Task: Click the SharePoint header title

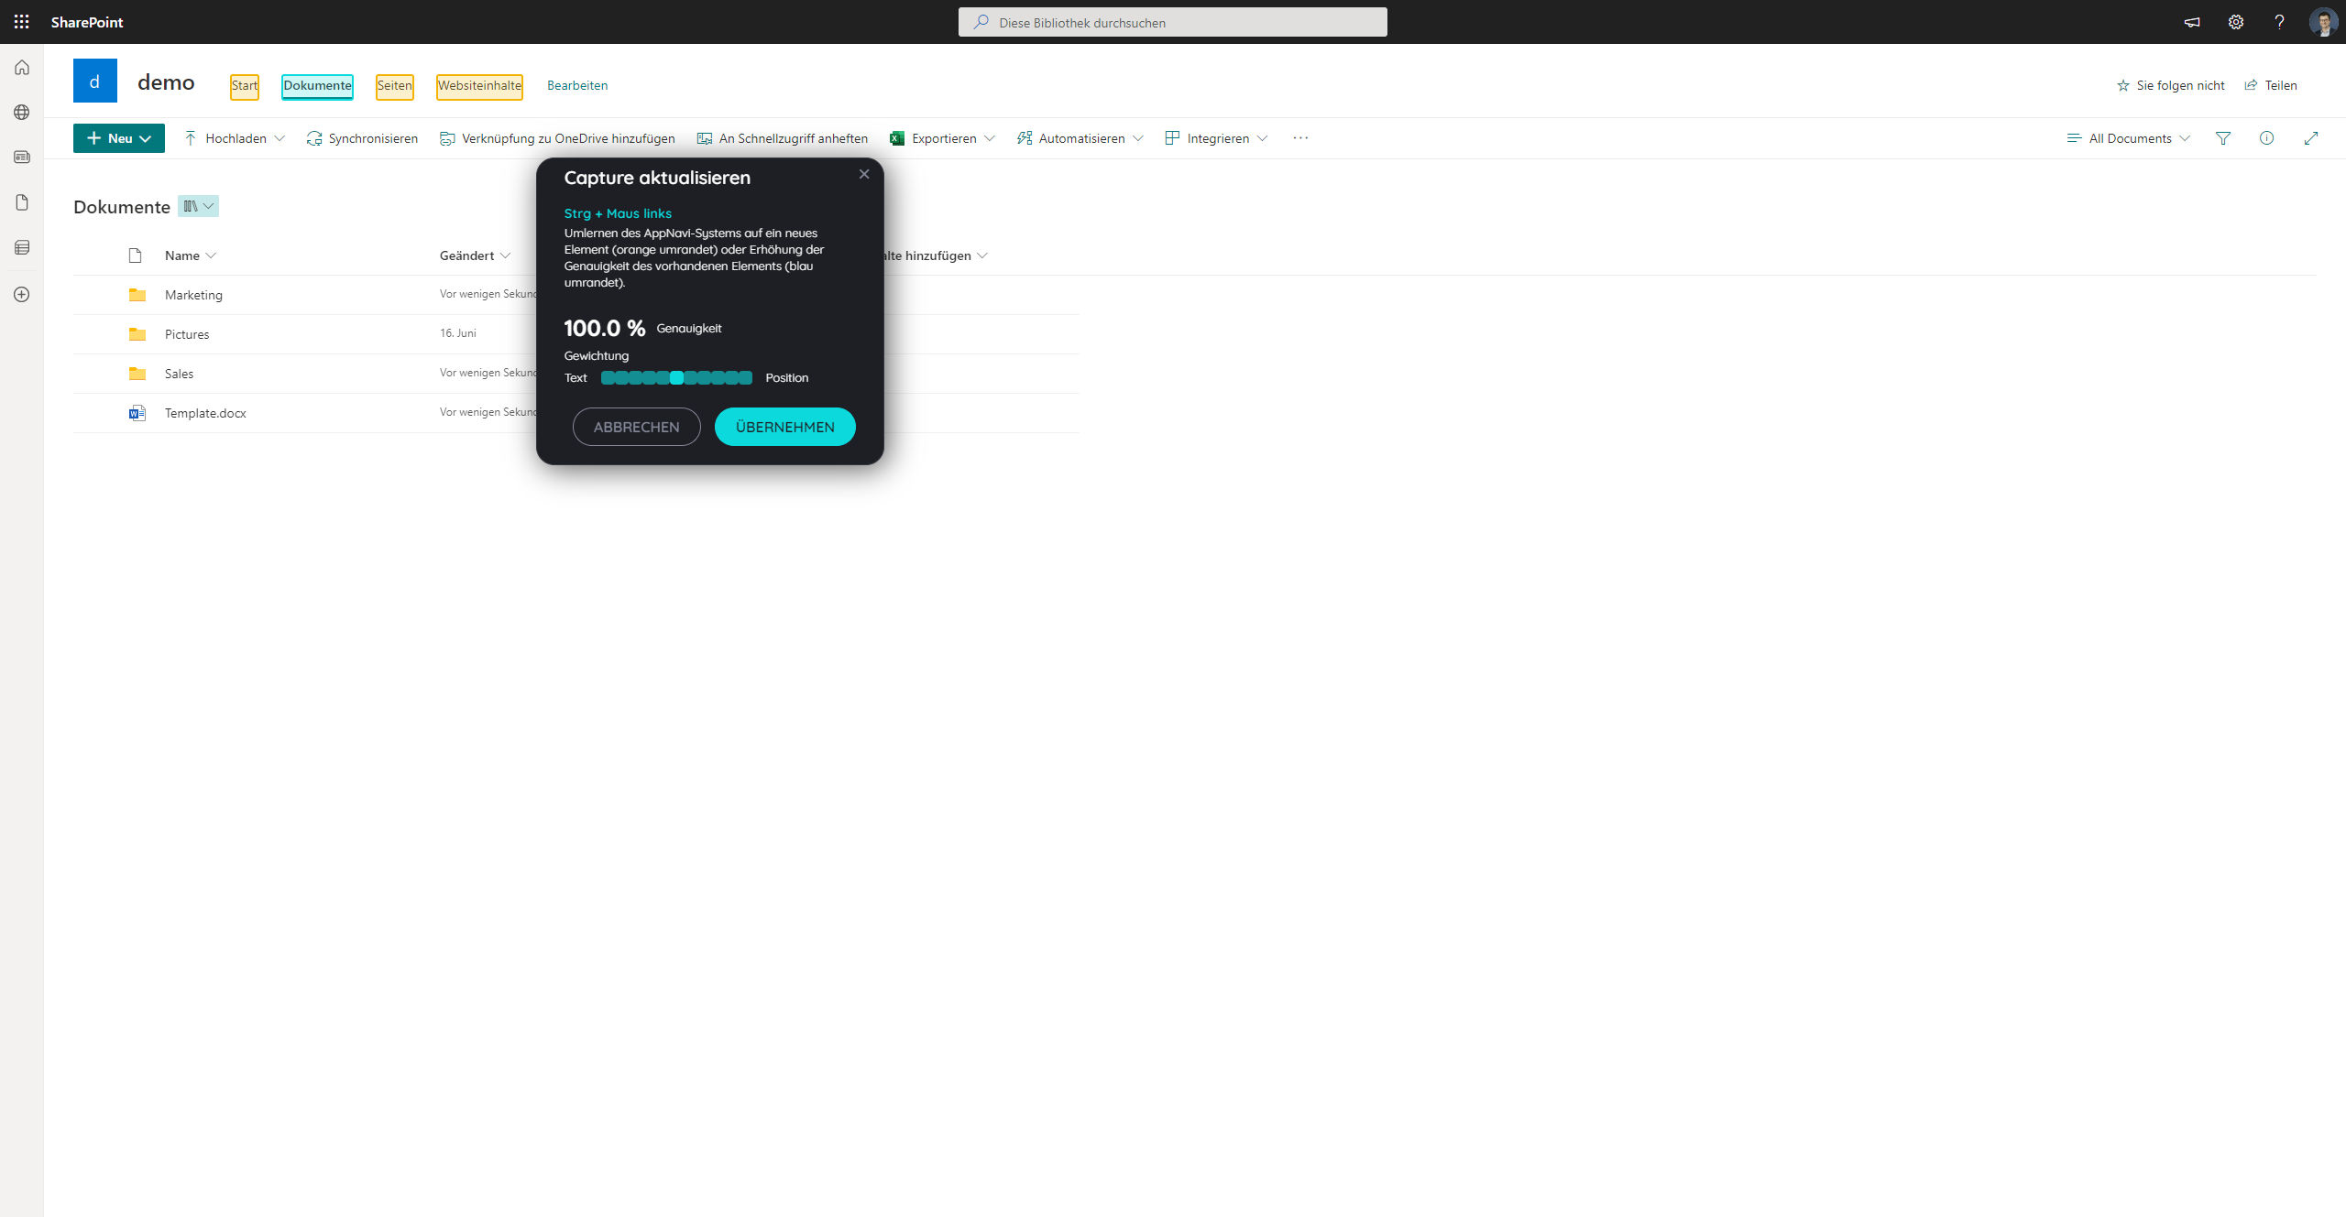Action: click(x=87, y=22)
